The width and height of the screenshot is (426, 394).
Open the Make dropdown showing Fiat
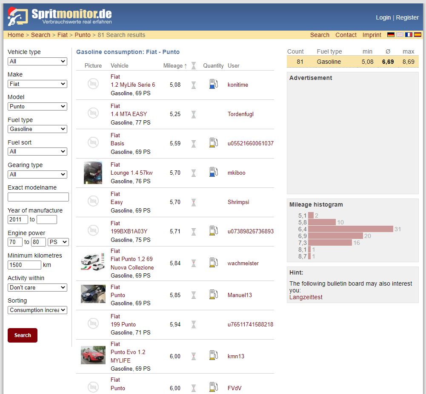tap(37, 84)
